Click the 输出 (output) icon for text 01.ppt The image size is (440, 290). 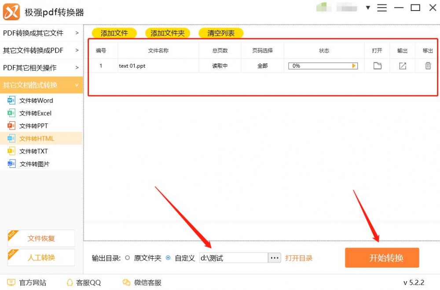pyautogui.click(x=402, y=65)
